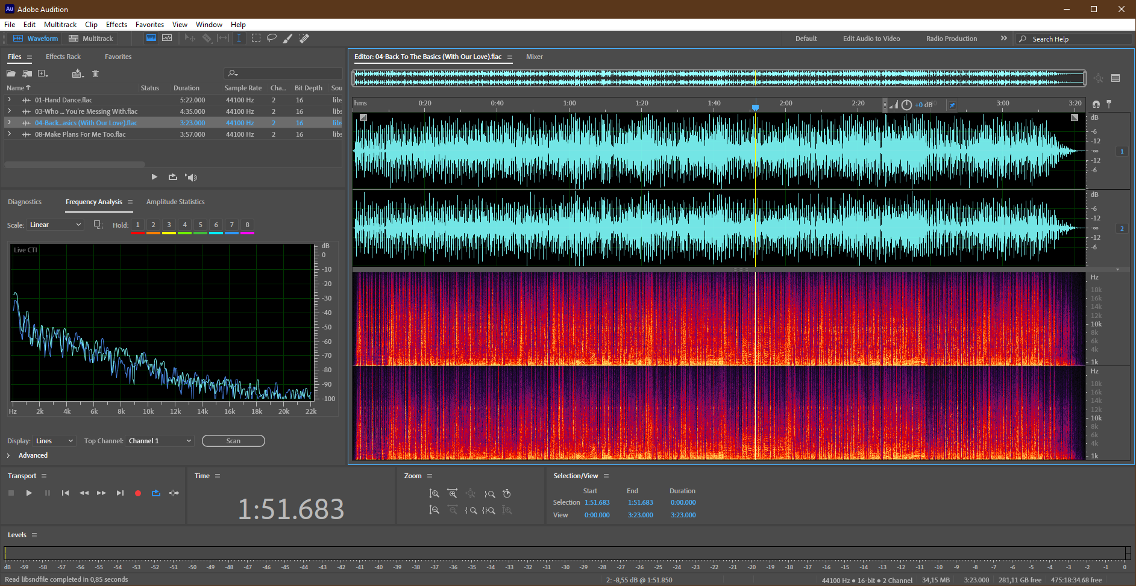Image resolution: width=1136 pixels, height=586 pixels.
Task: Click the Skip Selection transport icon
Action: click(174, 493)
